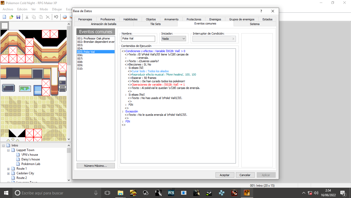This screenshot has height=198, width=351.
Task: Open the Archivo menu
Action: point(8,9)
